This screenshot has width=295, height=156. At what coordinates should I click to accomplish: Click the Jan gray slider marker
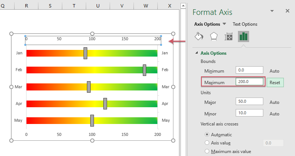[x=85, y=53]
